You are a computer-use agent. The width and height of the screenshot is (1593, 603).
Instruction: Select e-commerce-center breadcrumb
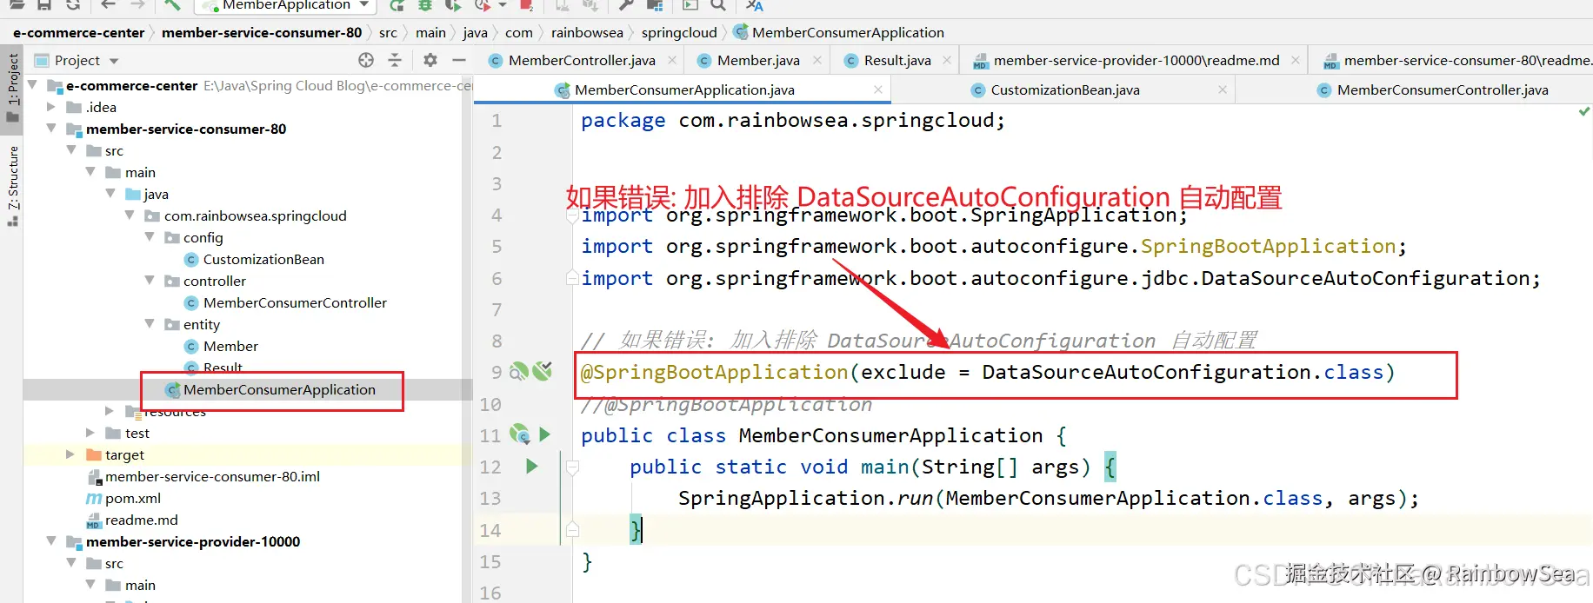(x=79, y=32)
